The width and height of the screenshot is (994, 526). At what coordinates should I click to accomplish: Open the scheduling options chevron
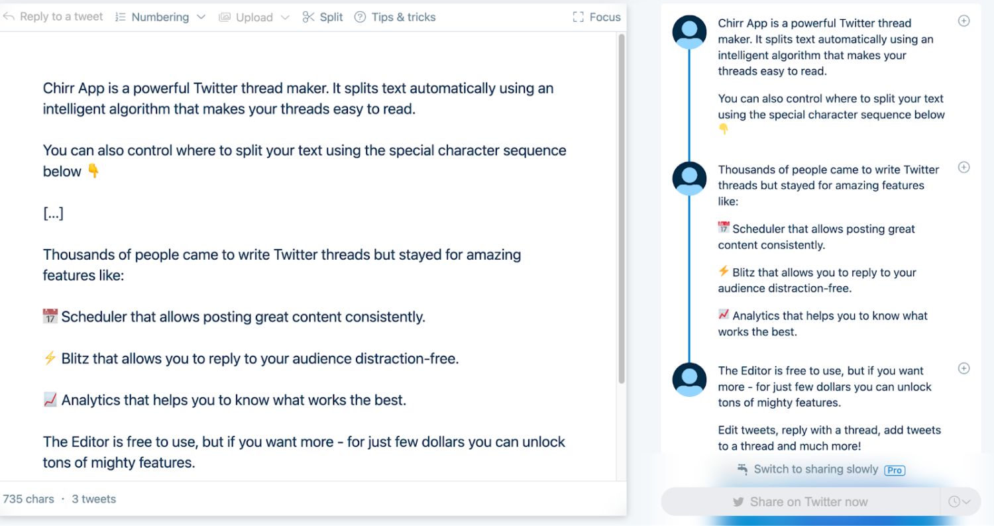pyautogui.click(x=967, y=501)
